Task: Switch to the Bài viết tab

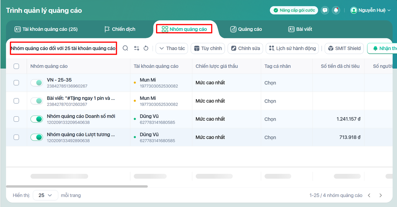Action: coord(300,29)
